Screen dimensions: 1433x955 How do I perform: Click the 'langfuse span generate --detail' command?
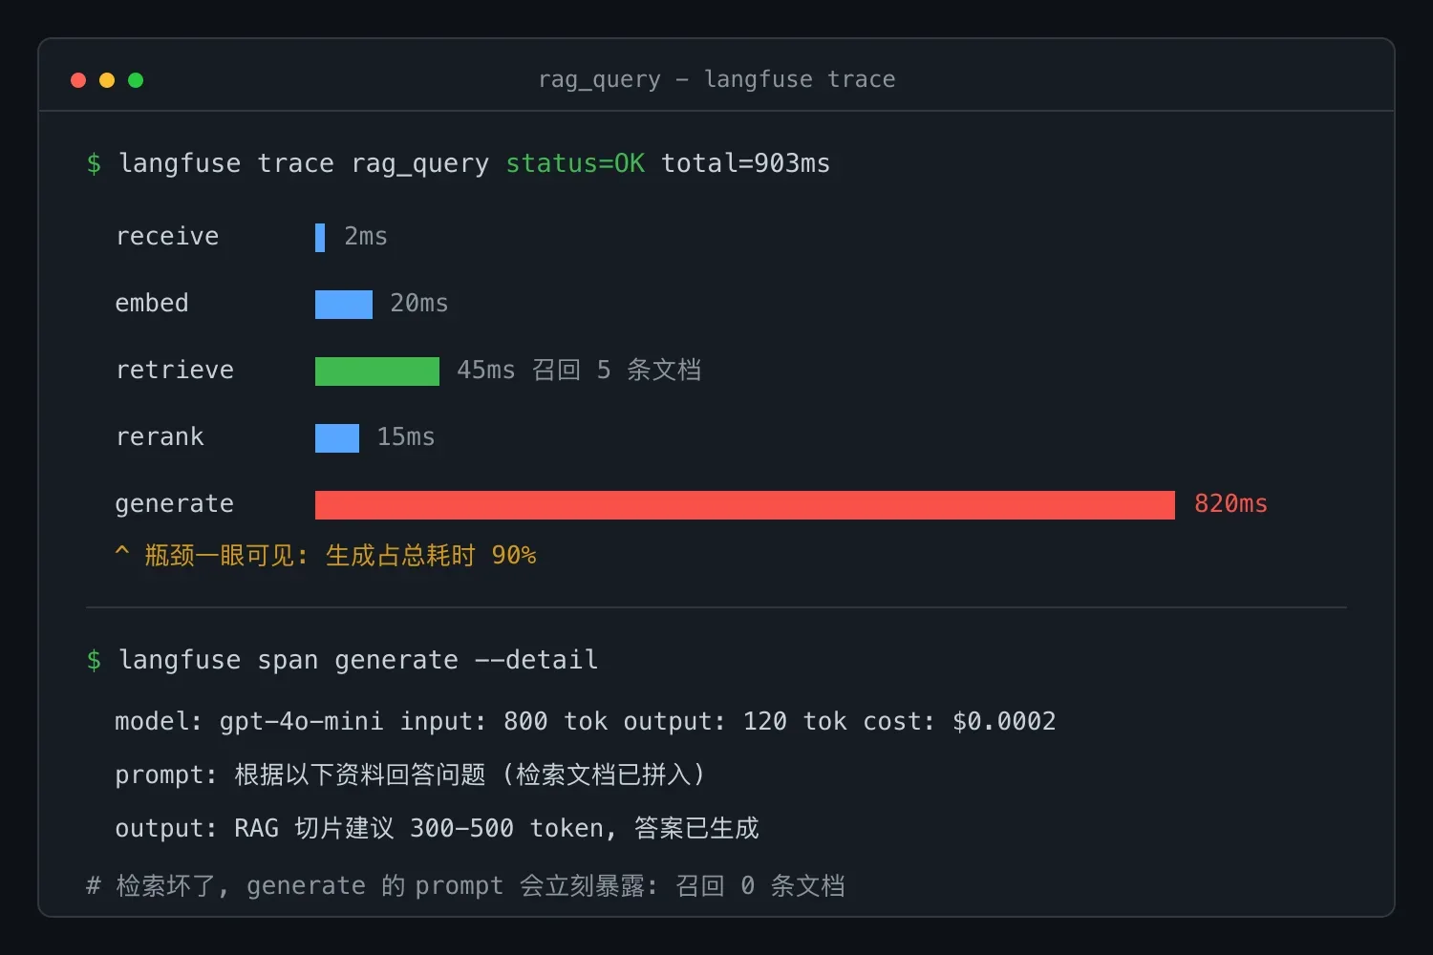pyautogui.click(x=358, y=660)
